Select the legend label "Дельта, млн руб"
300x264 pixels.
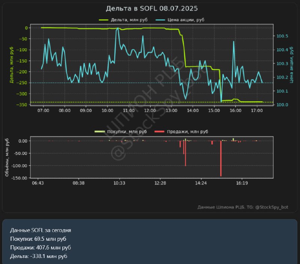point(129,20)
